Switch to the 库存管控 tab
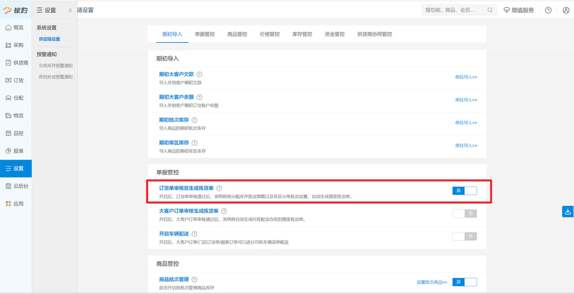This screenshot has height=294, width=574. 302,34
